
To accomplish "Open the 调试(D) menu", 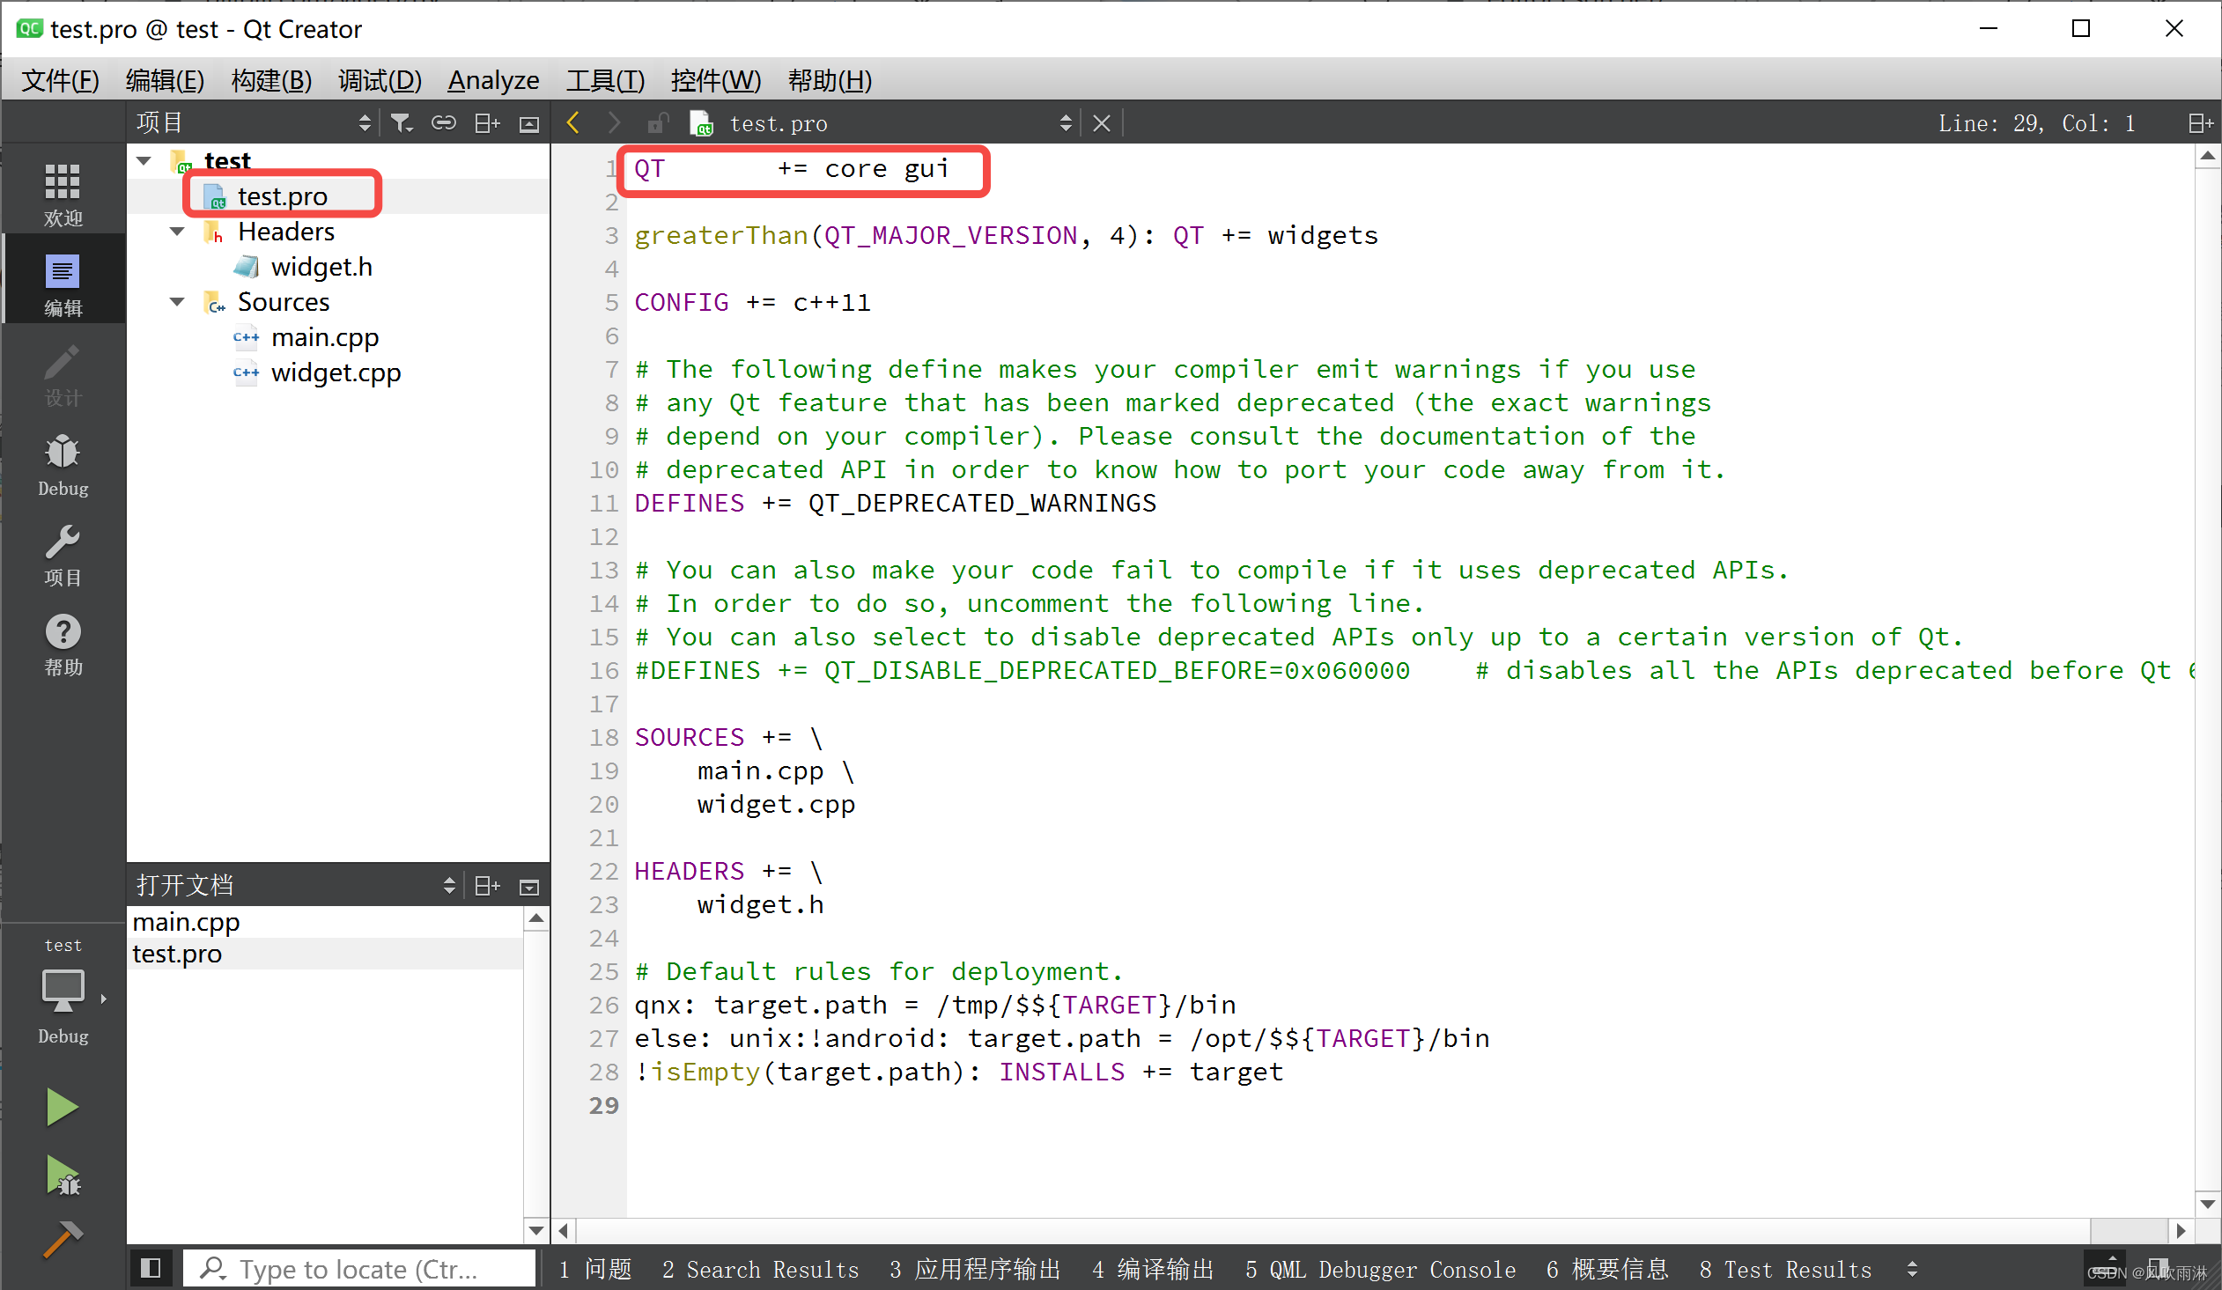I will (380, 80).
